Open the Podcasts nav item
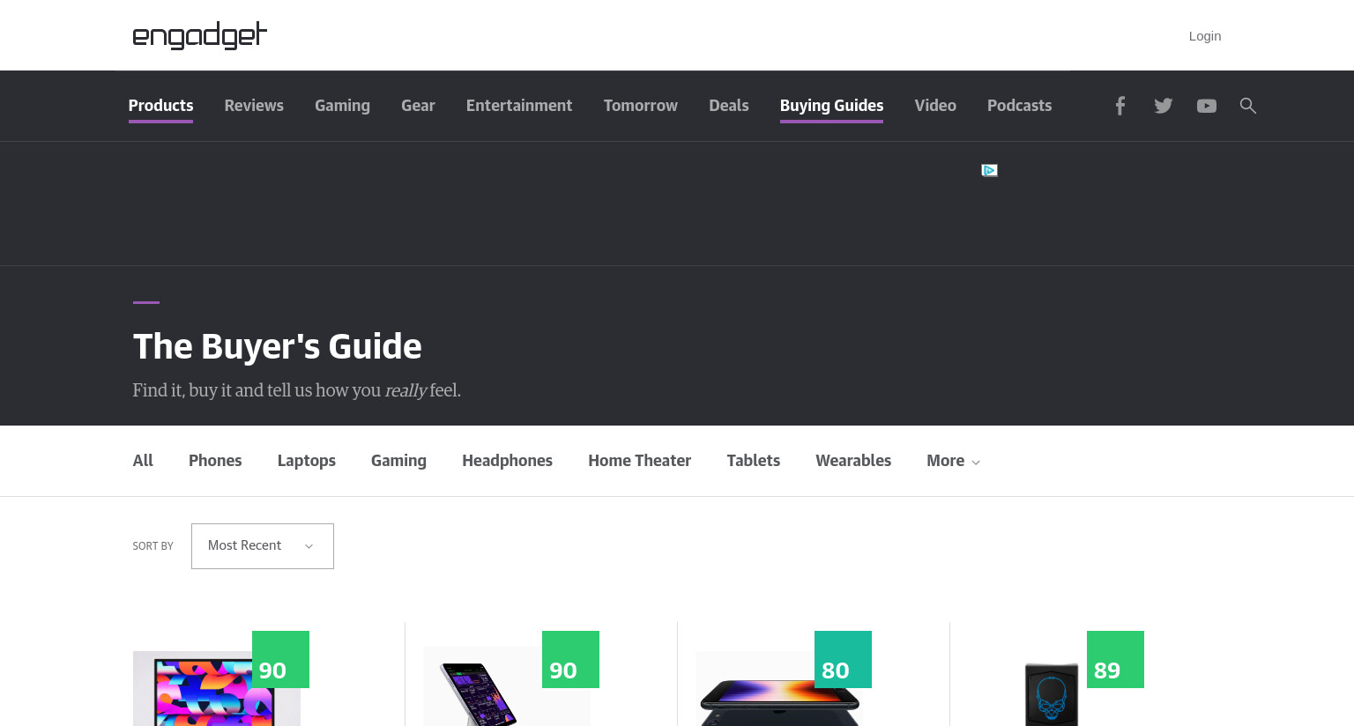The width and height of the screenshot is (1354, 726). coord(1019,106)
